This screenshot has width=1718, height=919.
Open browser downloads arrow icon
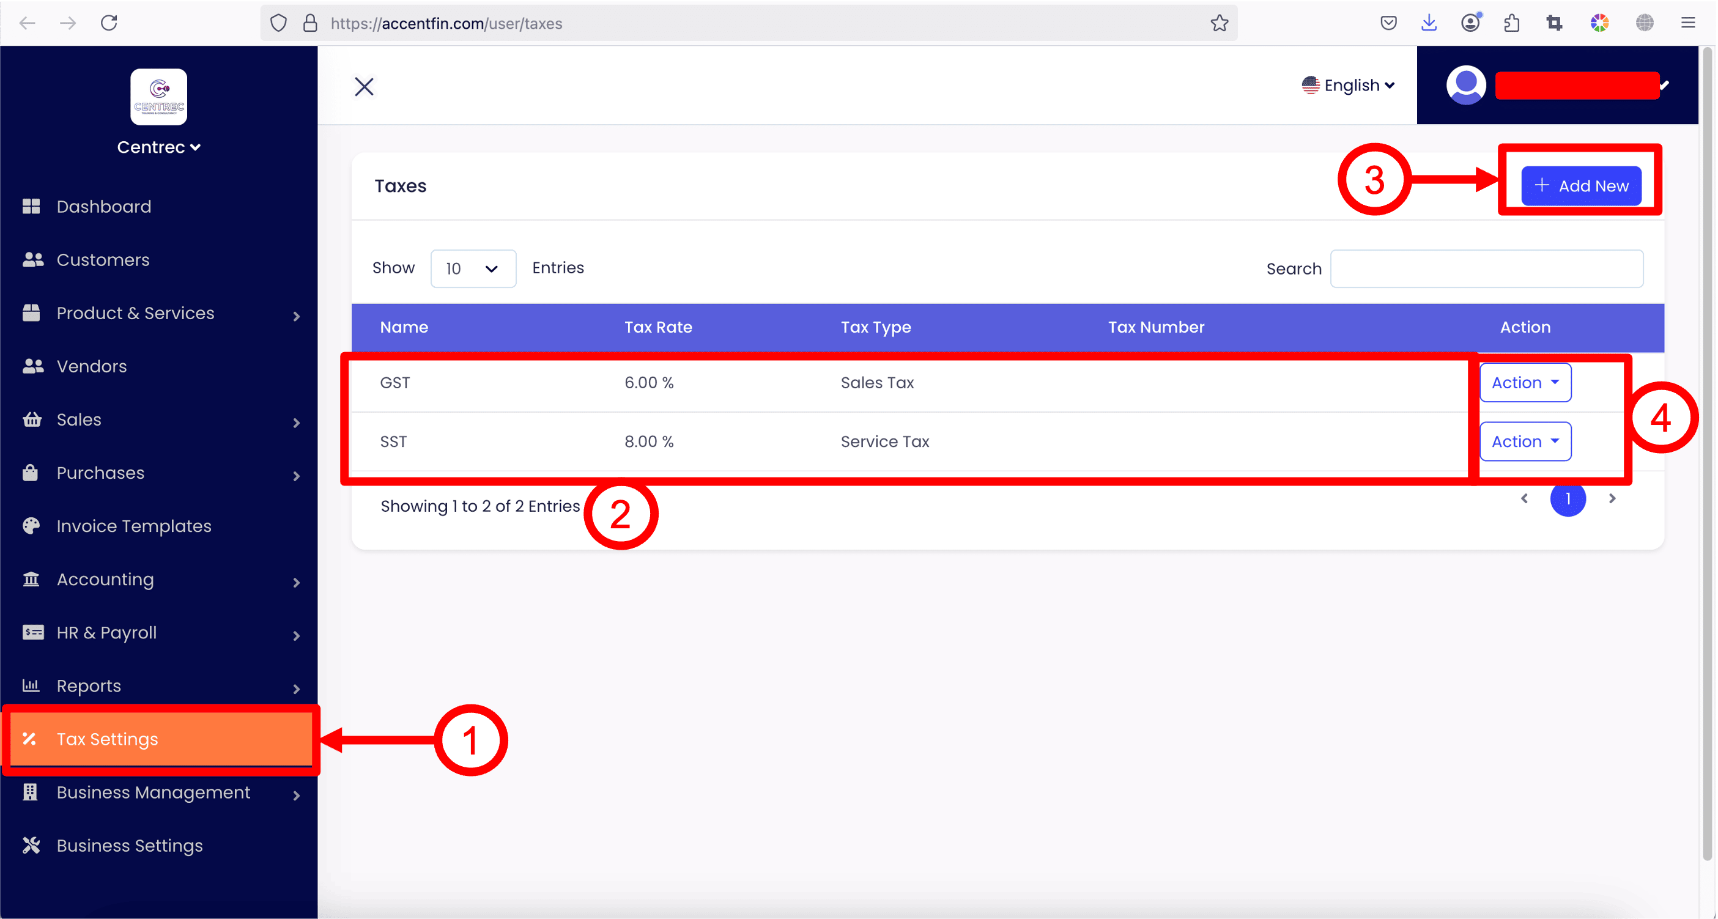(x=1429, y=23)
